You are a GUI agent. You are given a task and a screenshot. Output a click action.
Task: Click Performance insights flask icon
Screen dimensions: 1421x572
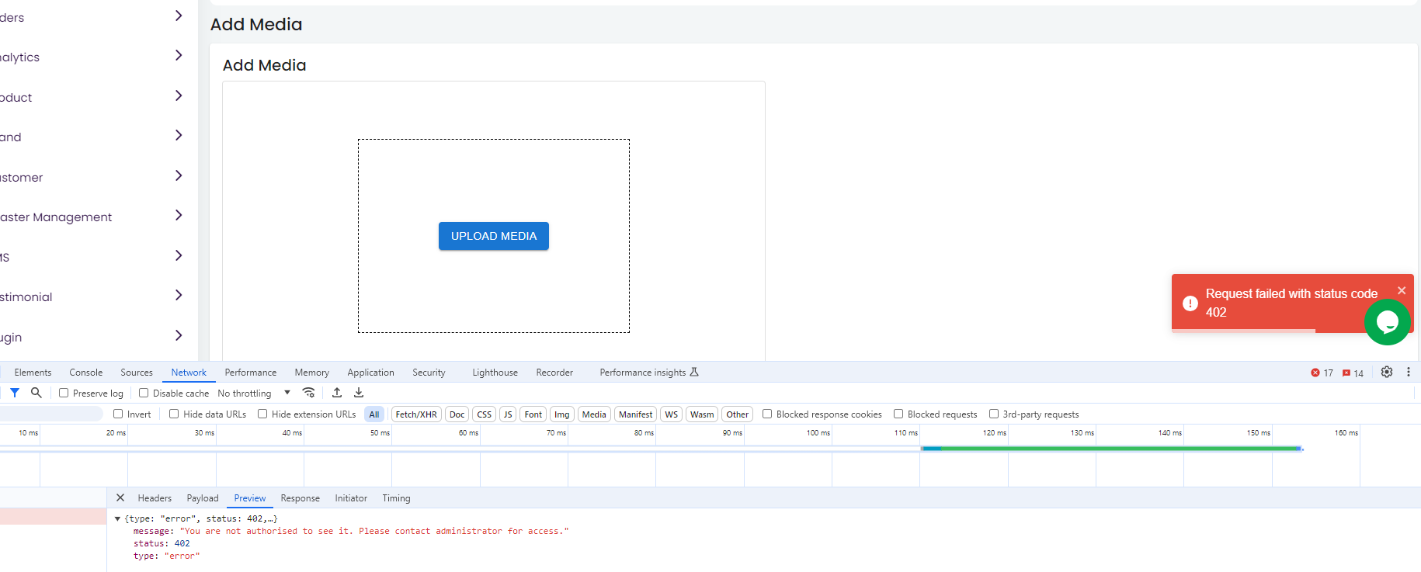pos(694,373)
